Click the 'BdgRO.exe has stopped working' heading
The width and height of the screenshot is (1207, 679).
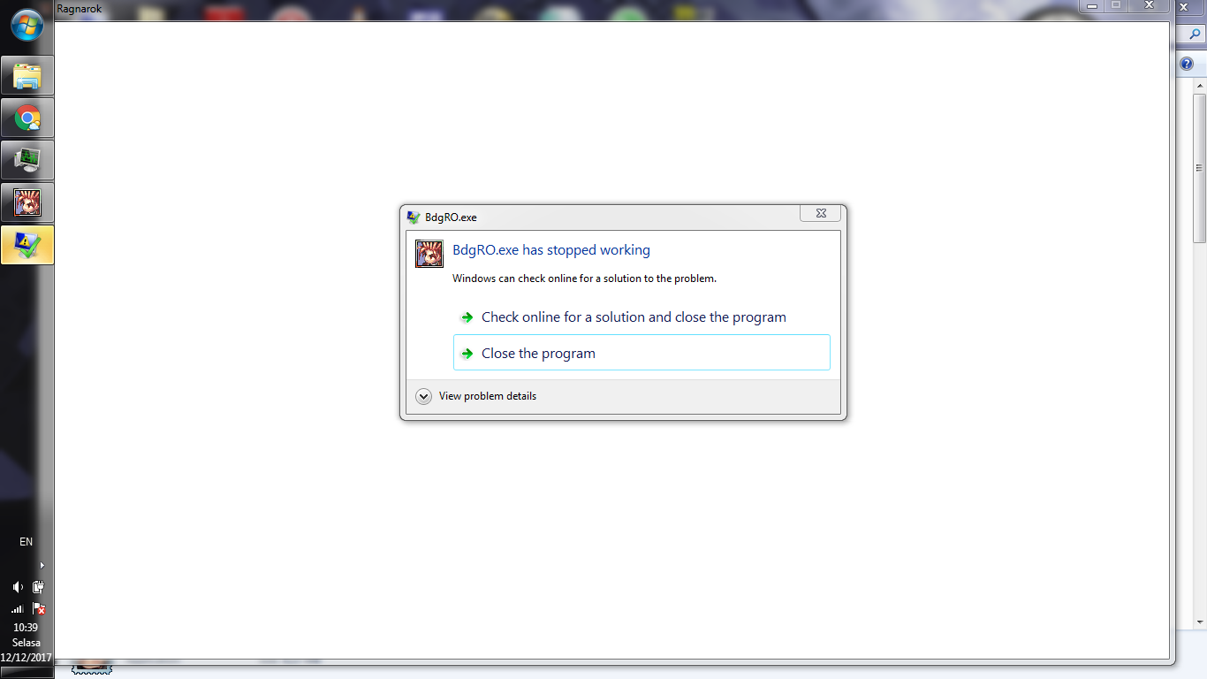[551, 250]
